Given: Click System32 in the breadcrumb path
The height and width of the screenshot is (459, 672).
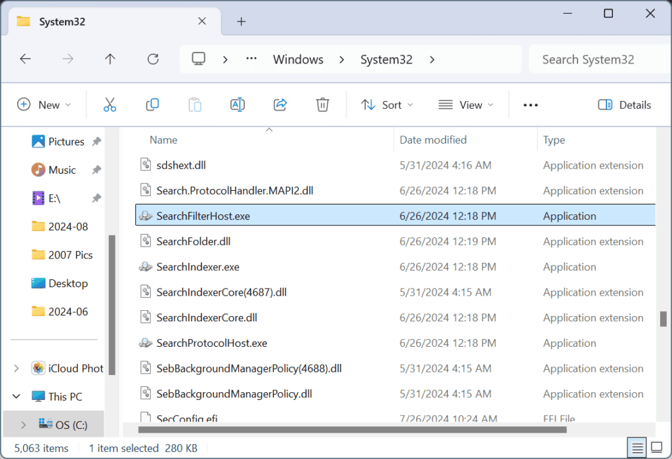Looking at the screenshot, I should (x=386, y=60).
